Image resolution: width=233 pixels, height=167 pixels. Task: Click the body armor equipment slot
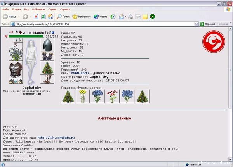coord(16,70)
